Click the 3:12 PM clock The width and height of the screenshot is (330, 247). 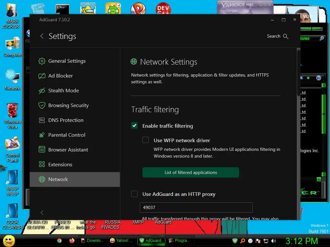(x=302, y=241)
